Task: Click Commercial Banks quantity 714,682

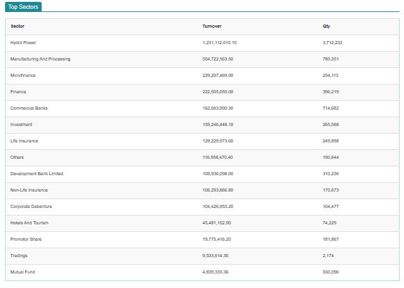Action: click(x=331, y=108)
